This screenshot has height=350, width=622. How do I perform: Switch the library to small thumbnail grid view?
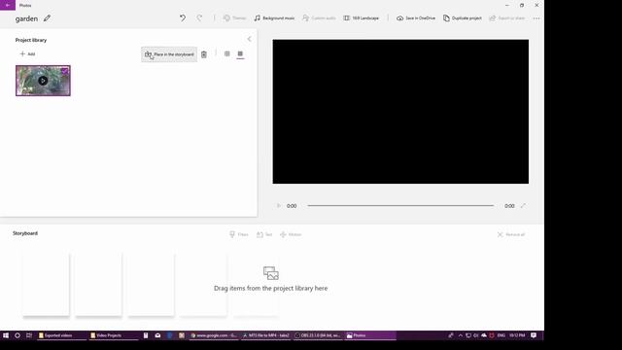[226, 53]
